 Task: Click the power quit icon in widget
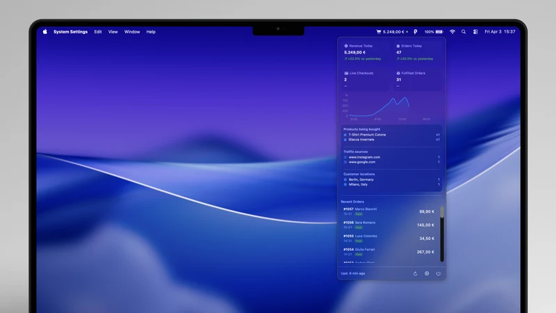click(439, 273)
